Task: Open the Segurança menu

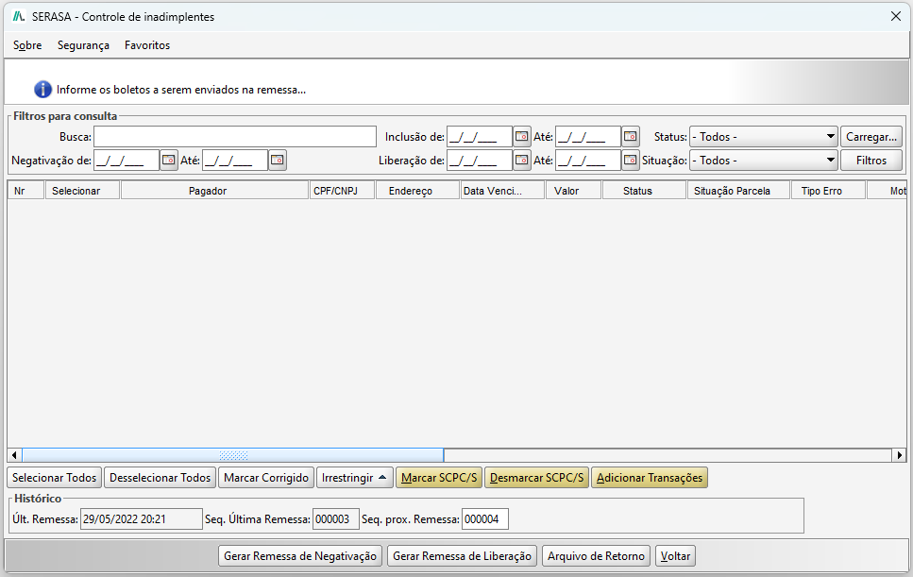Action: [x=83, y=45]
